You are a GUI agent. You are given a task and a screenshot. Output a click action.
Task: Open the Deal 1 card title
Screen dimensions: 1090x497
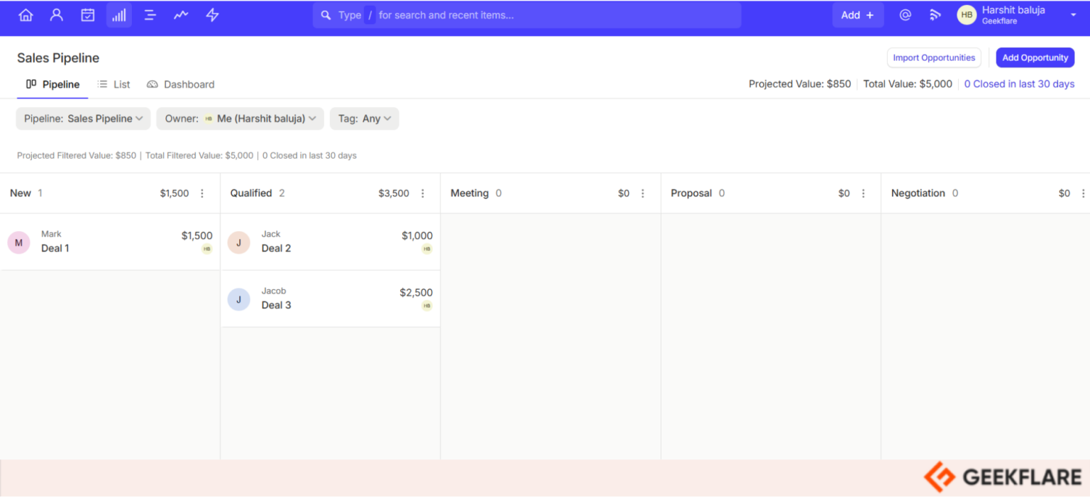55,248
